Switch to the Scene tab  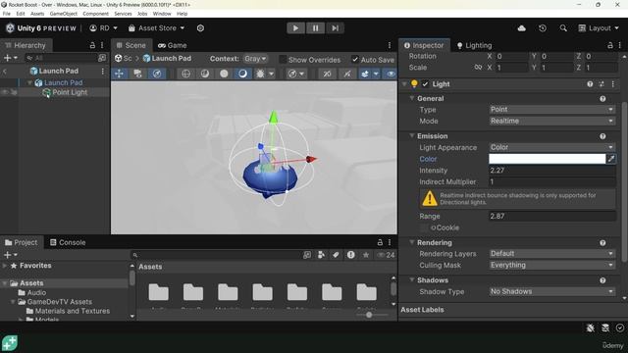(x=131, y=45)
